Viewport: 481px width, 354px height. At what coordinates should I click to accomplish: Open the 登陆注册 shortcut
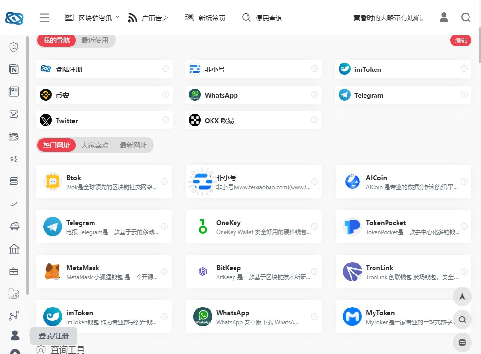[104, 69]
